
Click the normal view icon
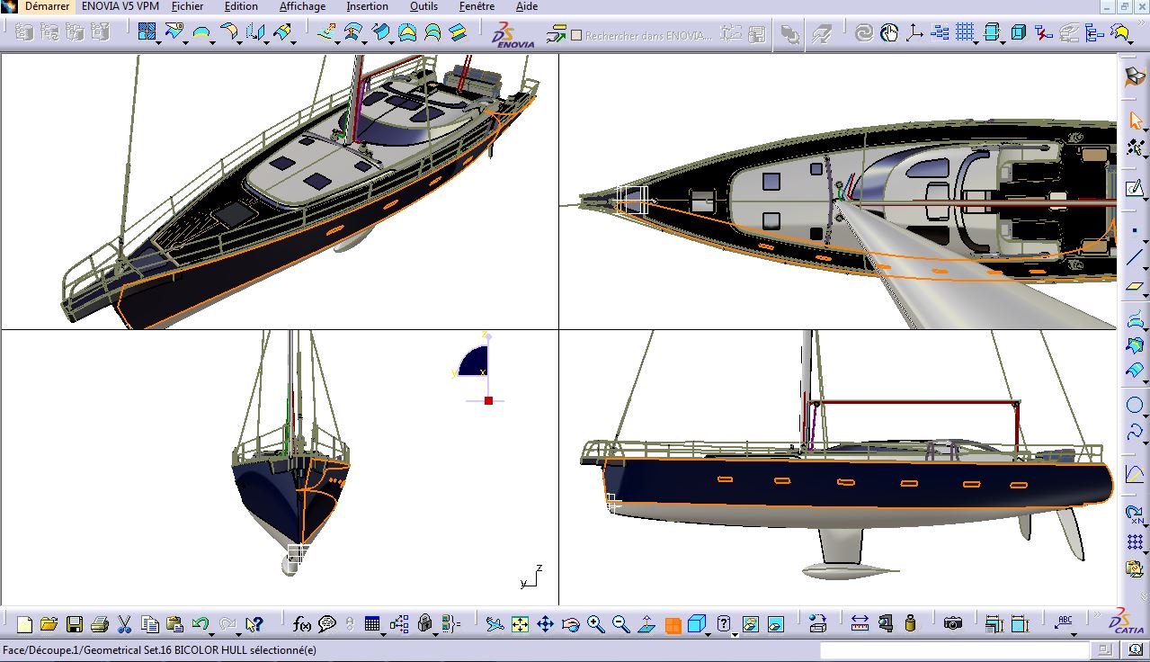[x=646, y=623]
